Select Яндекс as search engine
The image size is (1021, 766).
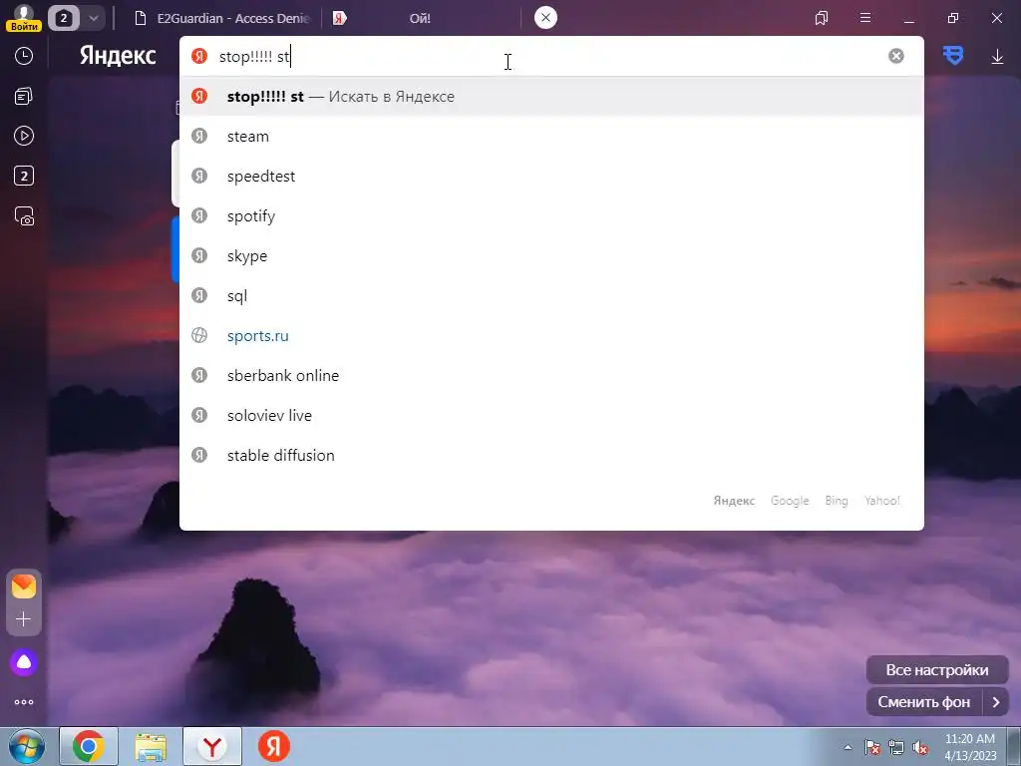pyautogui.click(x=734, y=501)
